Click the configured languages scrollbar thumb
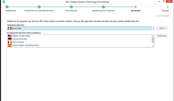Screen dimensions: 174x101 click(x=153, y=40)
